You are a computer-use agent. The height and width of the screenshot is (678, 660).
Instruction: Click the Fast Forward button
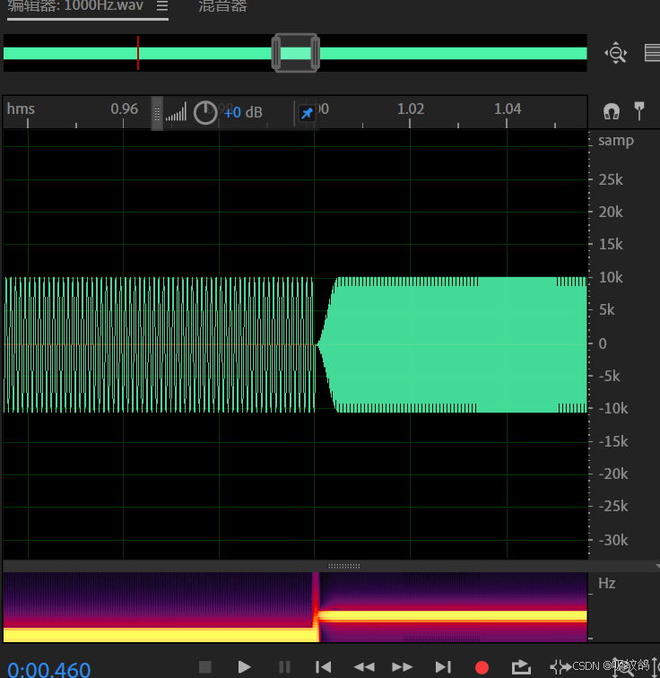point(402,666)
